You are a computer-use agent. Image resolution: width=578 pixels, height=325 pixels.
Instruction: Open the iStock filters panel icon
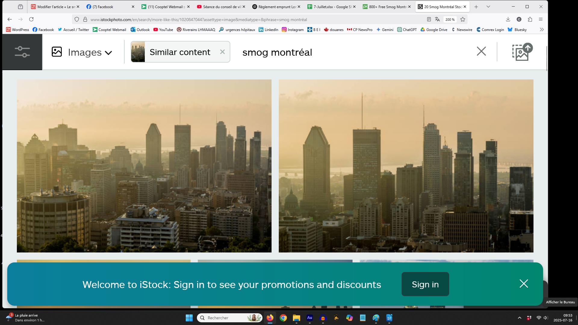point(22,52)
